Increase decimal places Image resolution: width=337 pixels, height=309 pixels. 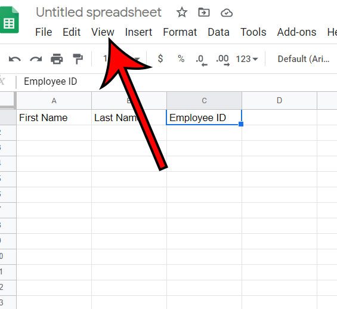tap(222, 60)
